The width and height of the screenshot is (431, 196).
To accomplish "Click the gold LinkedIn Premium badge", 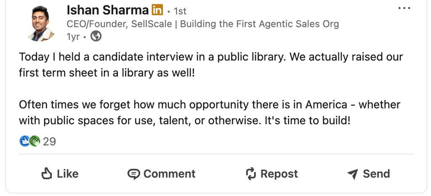I will [x=157, y=10].
